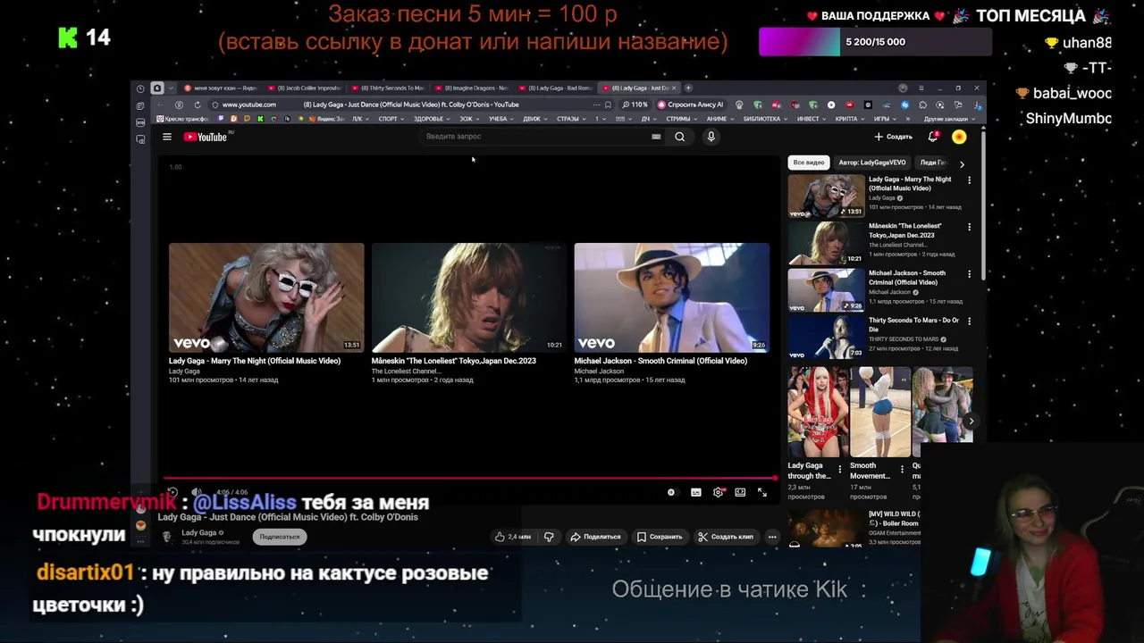
Task: Click the www.youtube.com address bar
Action: (249, 104)
